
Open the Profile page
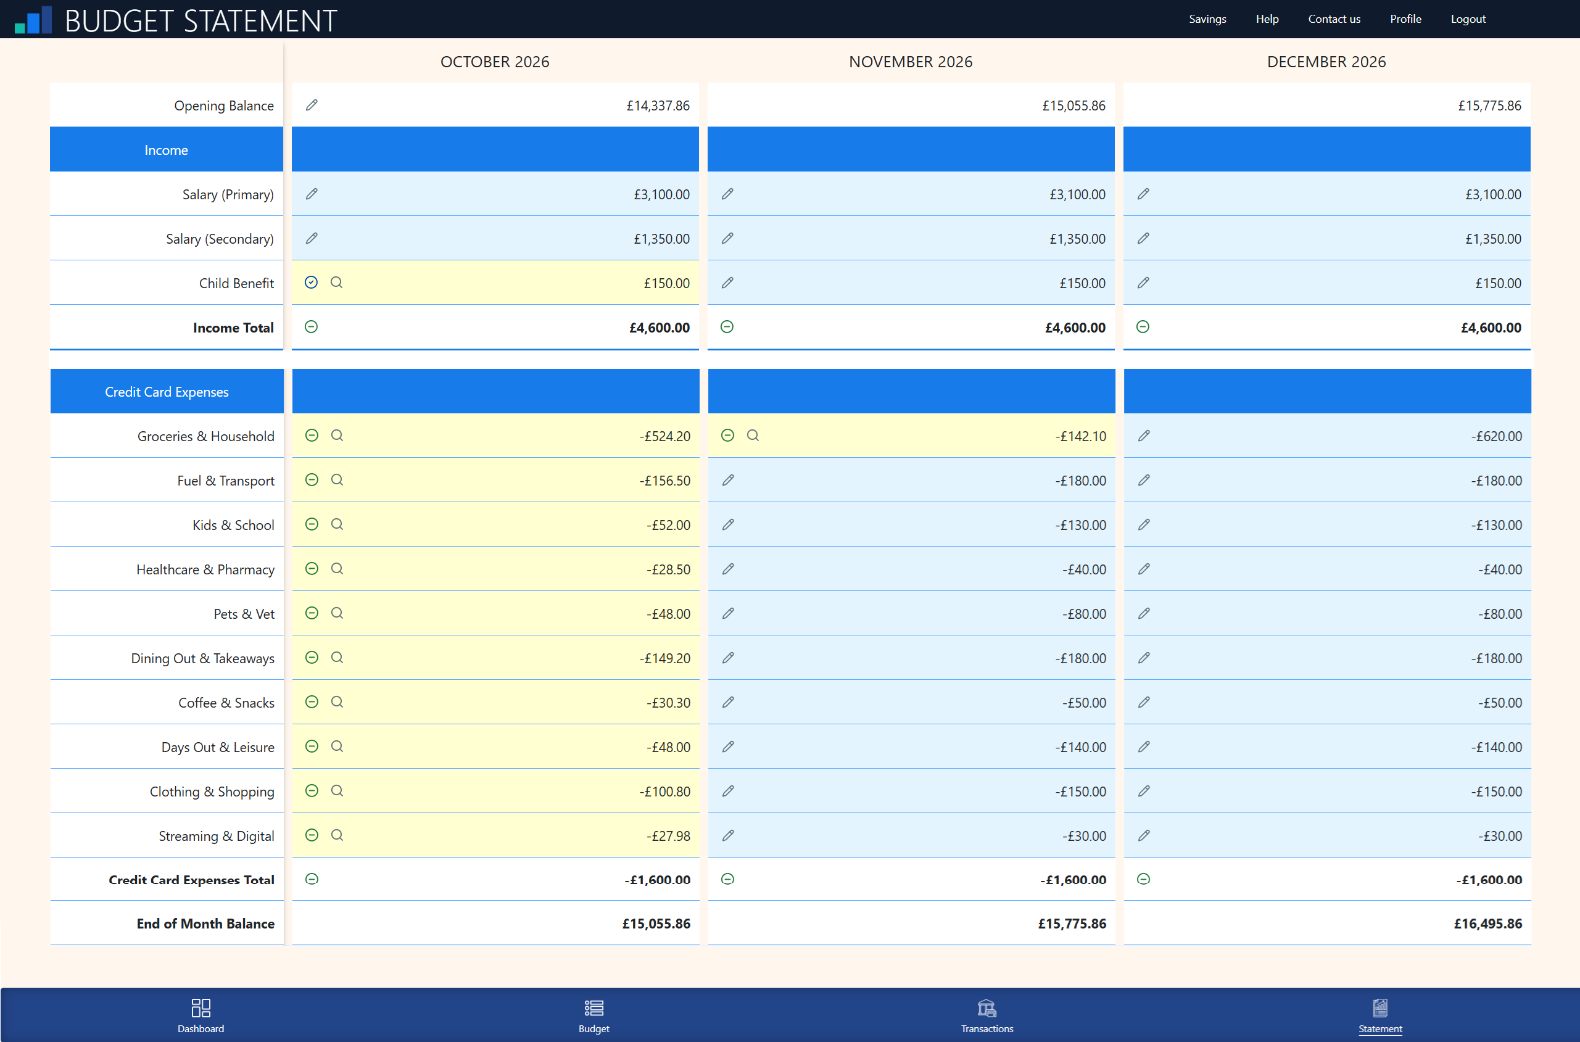pos(1405,19)
